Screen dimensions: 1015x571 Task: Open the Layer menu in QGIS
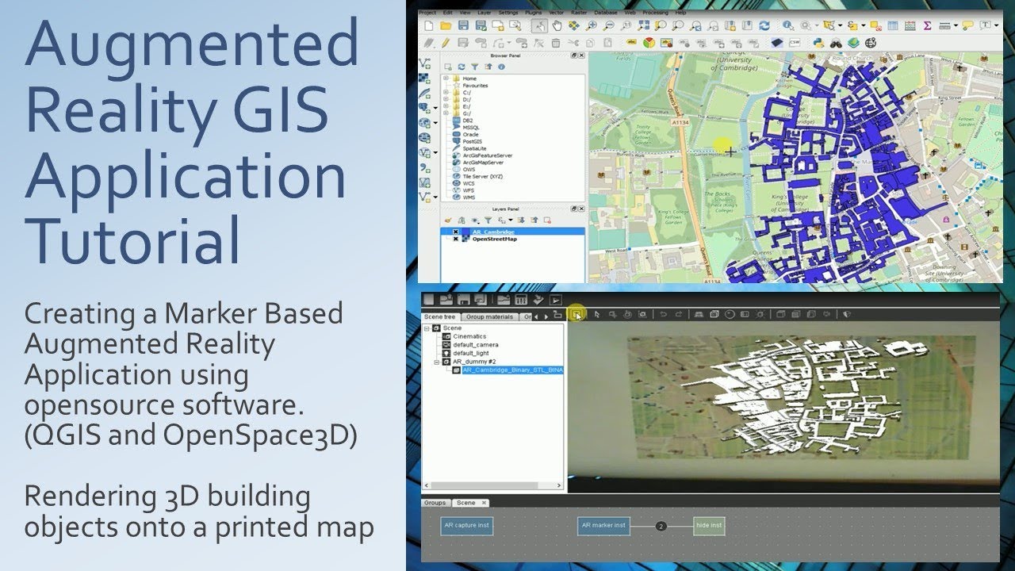point(485,13)
